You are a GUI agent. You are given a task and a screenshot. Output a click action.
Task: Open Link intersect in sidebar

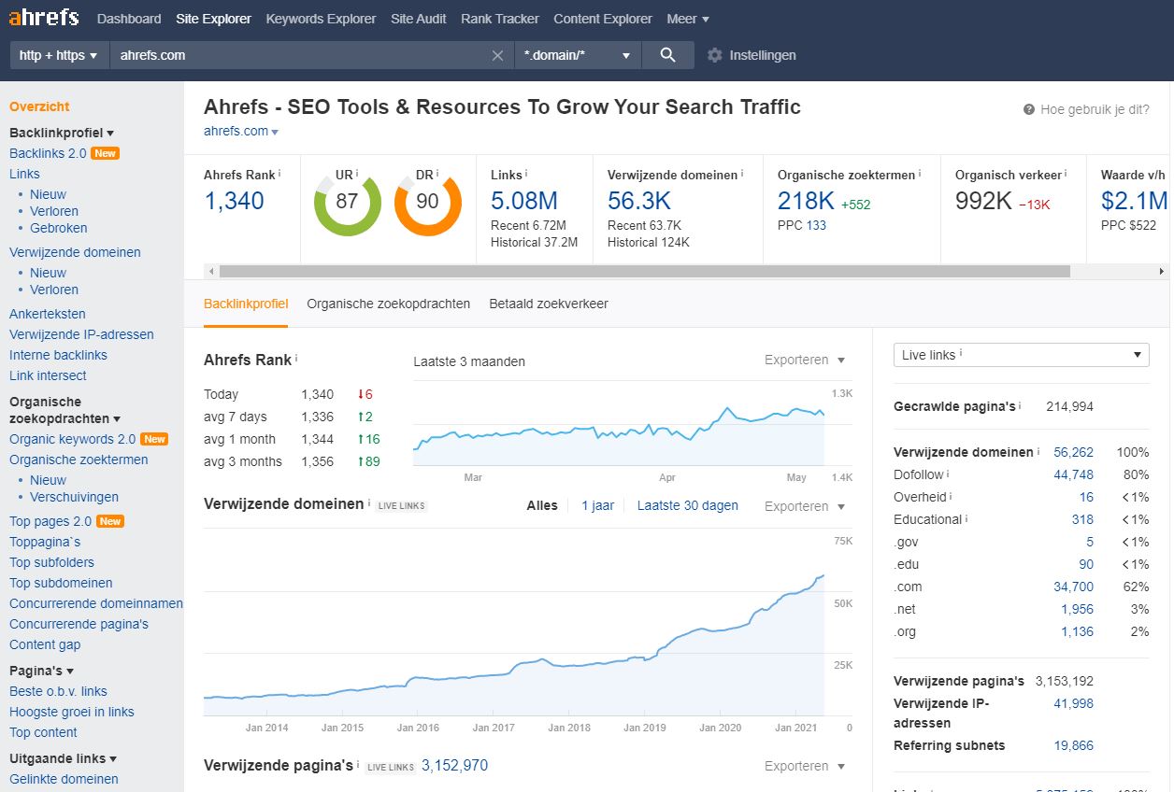[x=48, y=375]
